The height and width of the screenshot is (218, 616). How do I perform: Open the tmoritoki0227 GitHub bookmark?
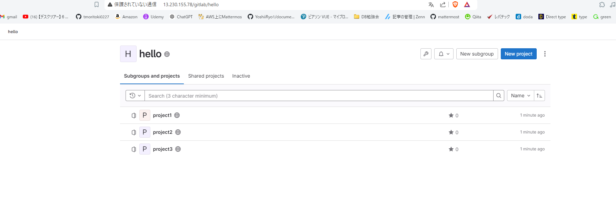point(92,17)
